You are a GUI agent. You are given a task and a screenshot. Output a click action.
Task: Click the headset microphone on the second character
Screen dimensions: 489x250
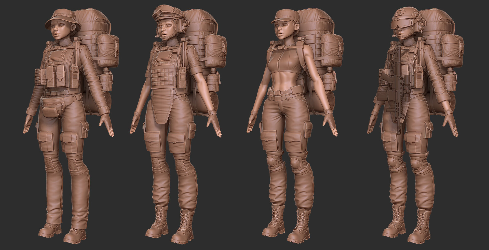tap(157, 36)
